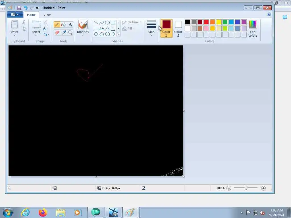Select the Color picker eyedropper tool

coord(64,33)
